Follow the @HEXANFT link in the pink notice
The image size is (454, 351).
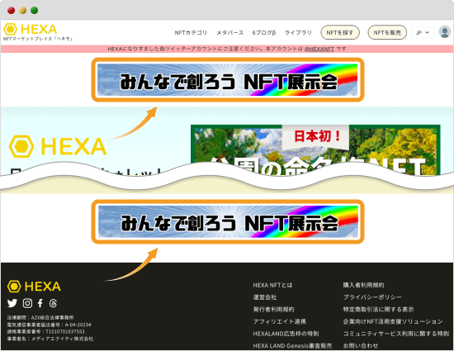[319, 49]
